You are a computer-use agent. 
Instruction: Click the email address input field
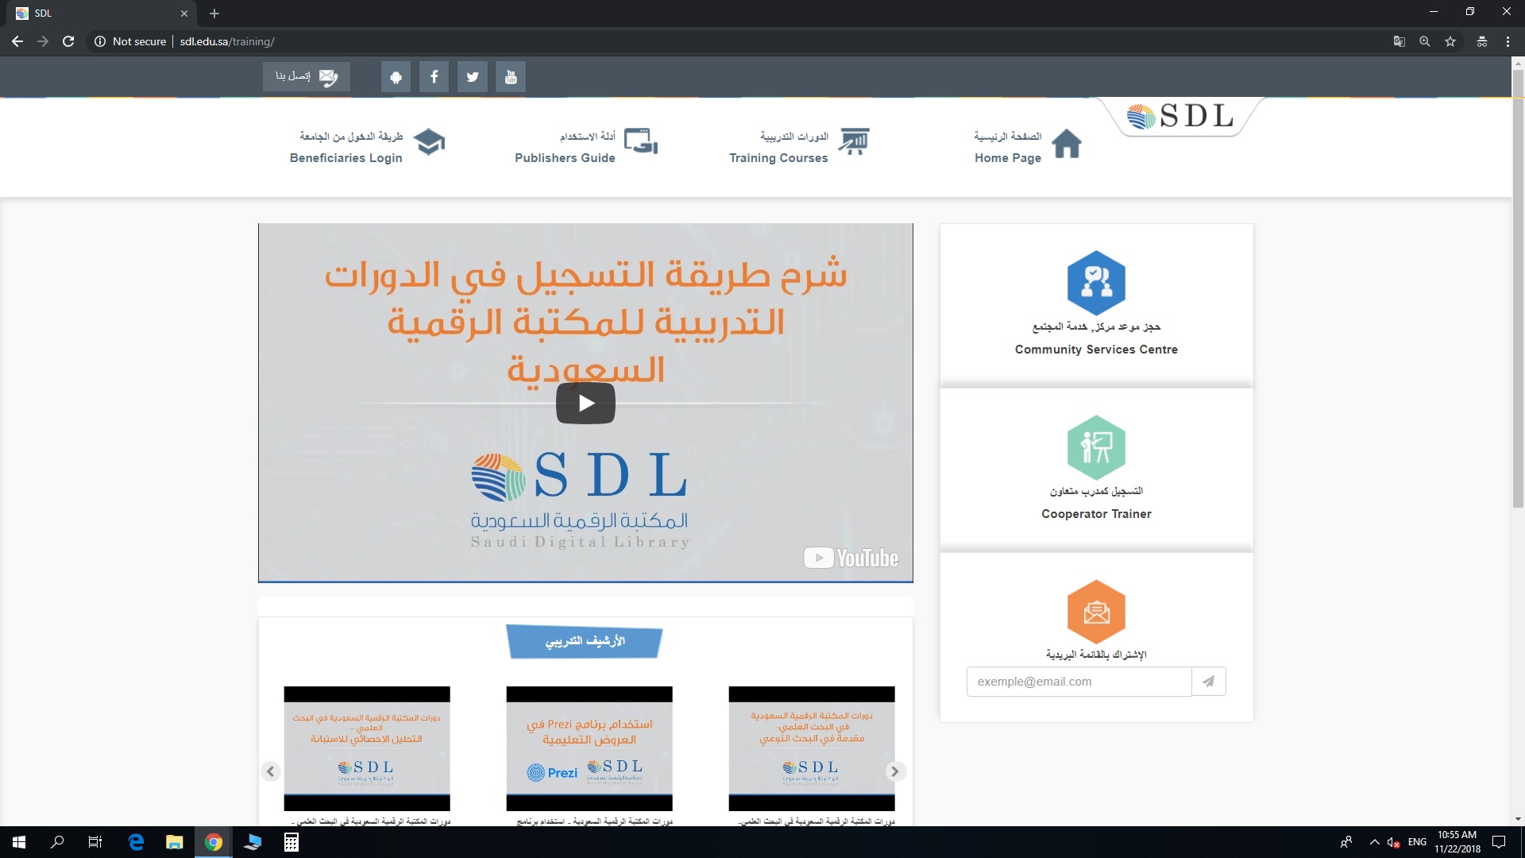(x=1079, y=682)
